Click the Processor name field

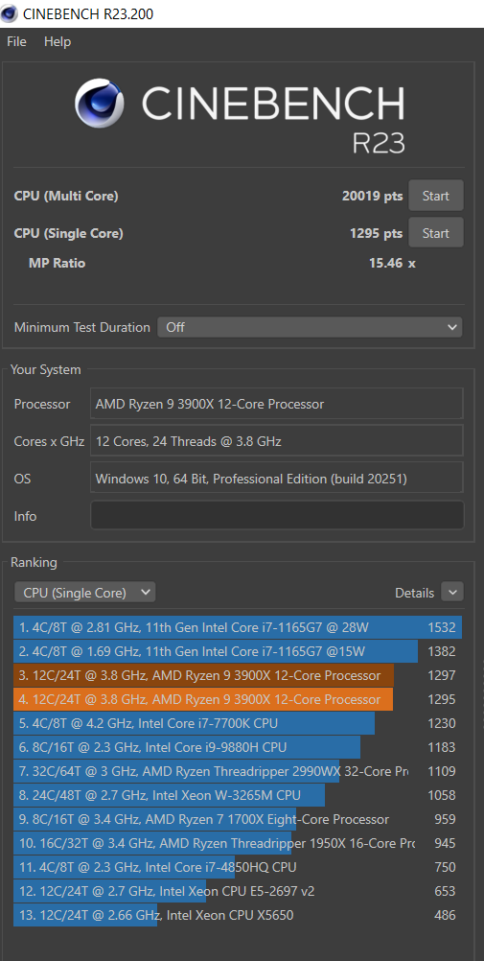pos(277,404)
